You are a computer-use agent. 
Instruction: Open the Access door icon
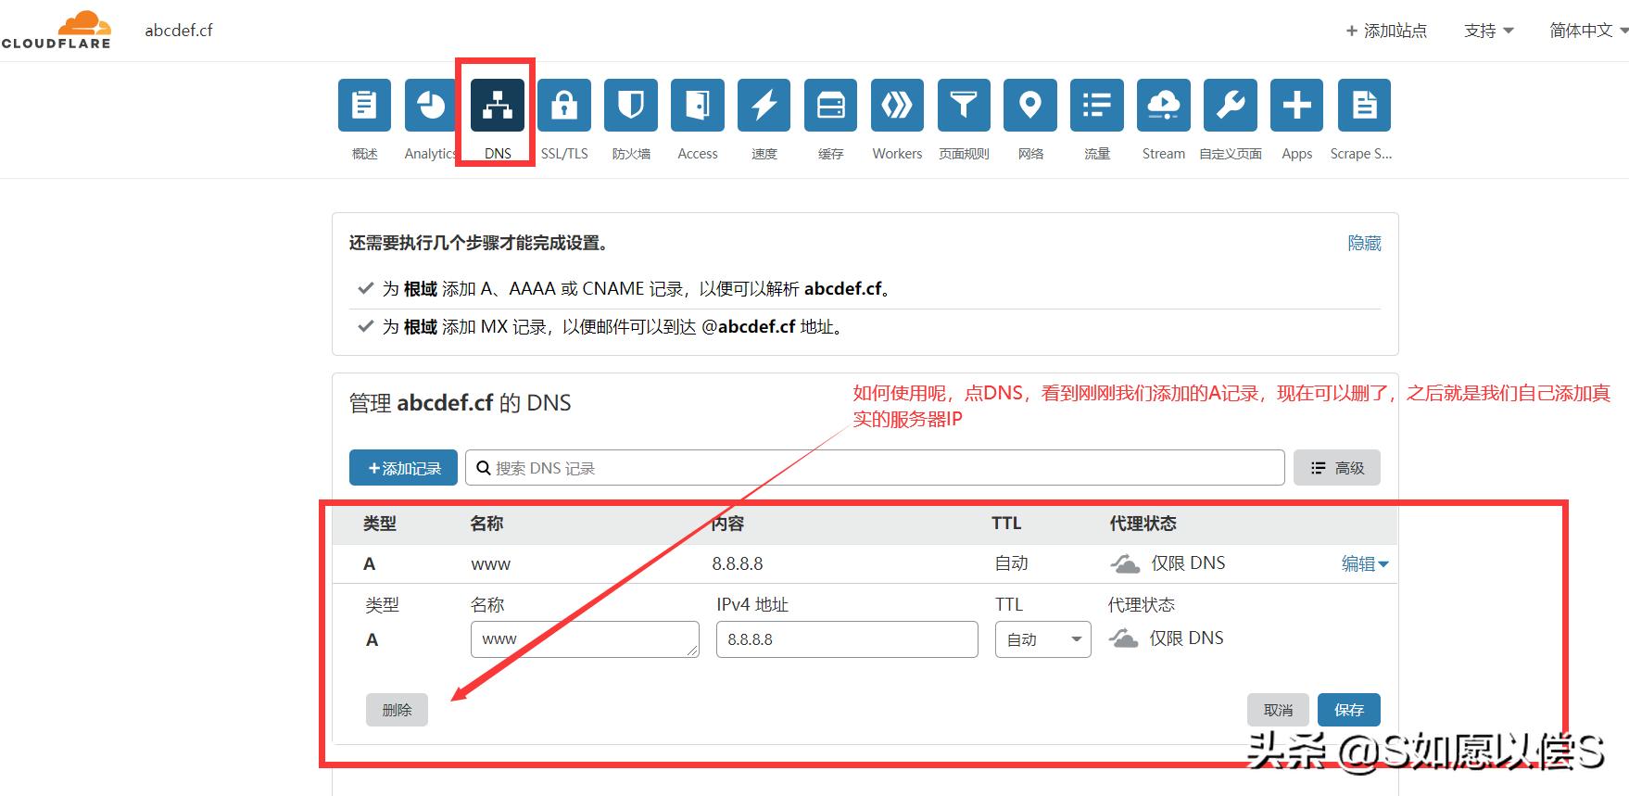[x=698, y=105]
